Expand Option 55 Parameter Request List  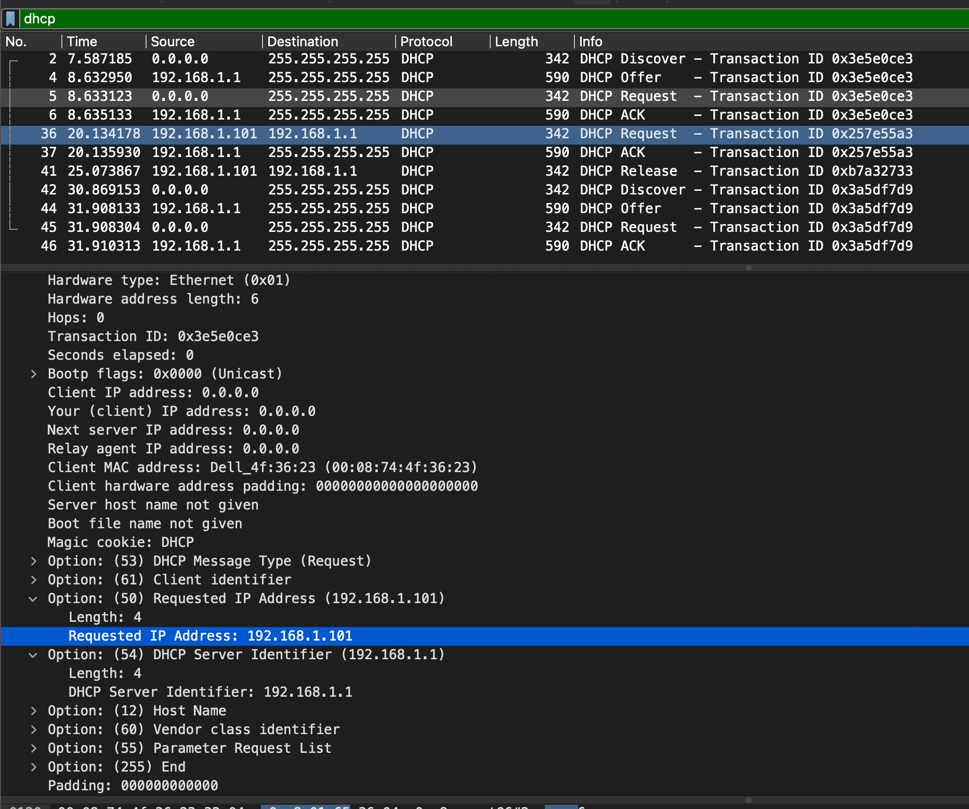[x=33, y=748]
